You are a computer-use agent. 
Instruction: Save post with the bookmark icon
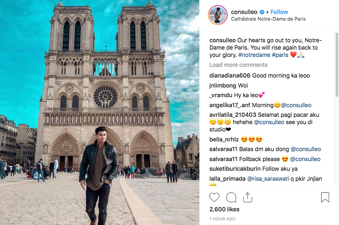click(x=325, y=197)
